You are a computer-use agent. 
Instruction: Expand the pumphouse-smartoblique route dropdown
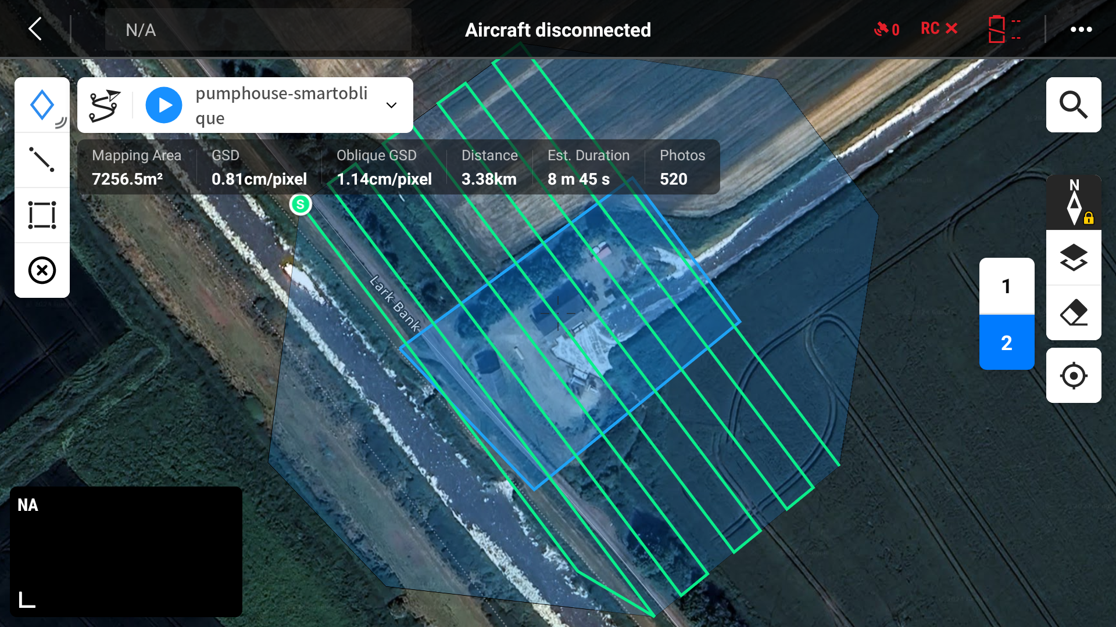click(x=391, y=105)
